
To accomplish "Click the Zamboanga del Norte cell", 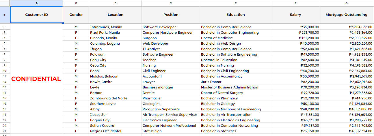I will point(115,98).
